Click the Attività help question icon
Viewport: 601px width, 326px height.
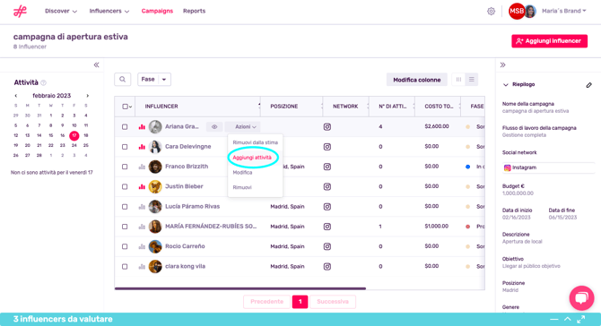tap(43, 82)
